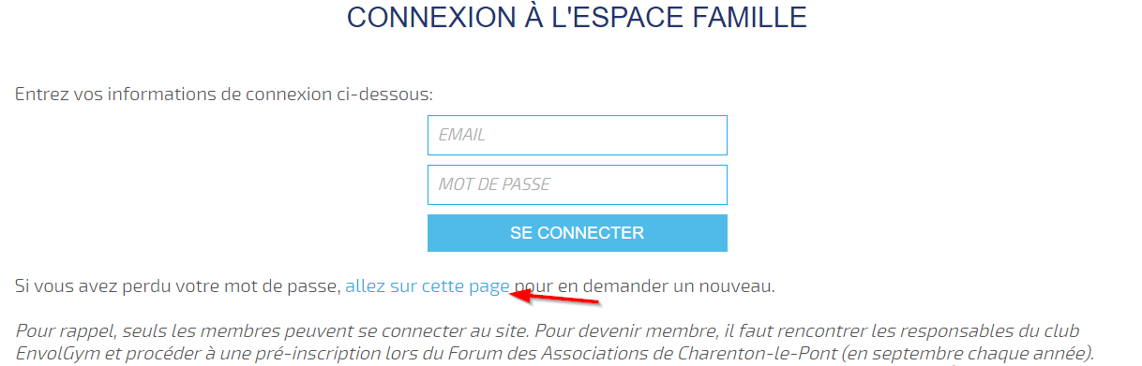Click 'pour en demander un nouveau' text
The image size is (1142, 366).
point(645,286)
